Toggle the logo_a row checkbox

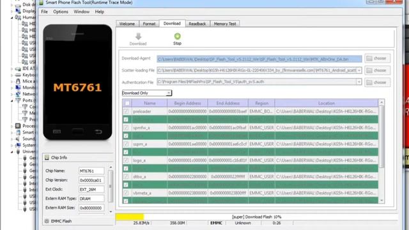point(126,160)
